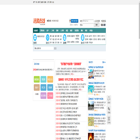Click the blue QQ login button with penguin icon
140x140 pixels.
pos(73,21)
